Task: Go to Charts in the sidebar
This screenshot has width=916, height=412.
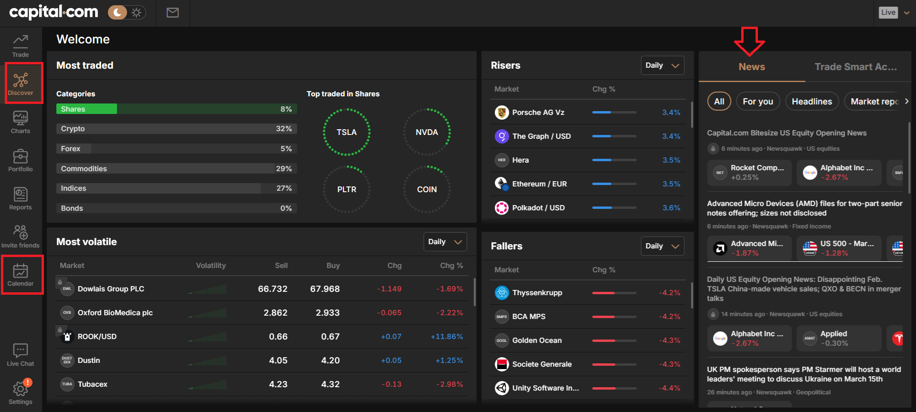Action: click(x=21, y=122)
